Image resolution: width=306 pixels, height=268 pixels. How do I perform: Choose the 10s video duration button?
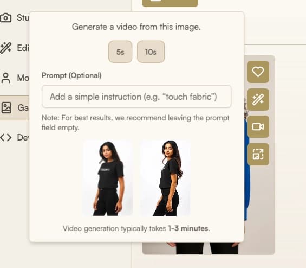(151, 52)
